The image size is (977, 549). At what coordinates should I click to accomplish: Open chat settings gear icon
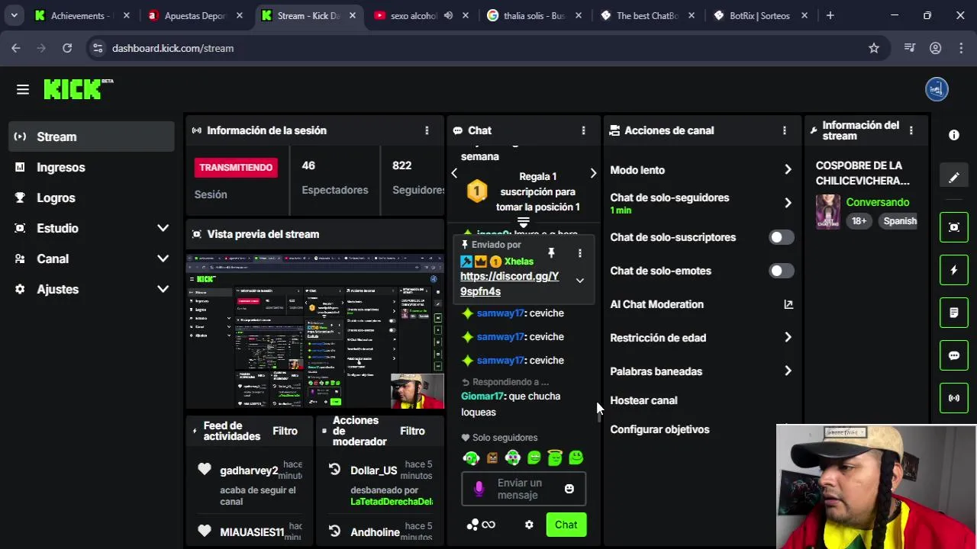coord(529,525)
